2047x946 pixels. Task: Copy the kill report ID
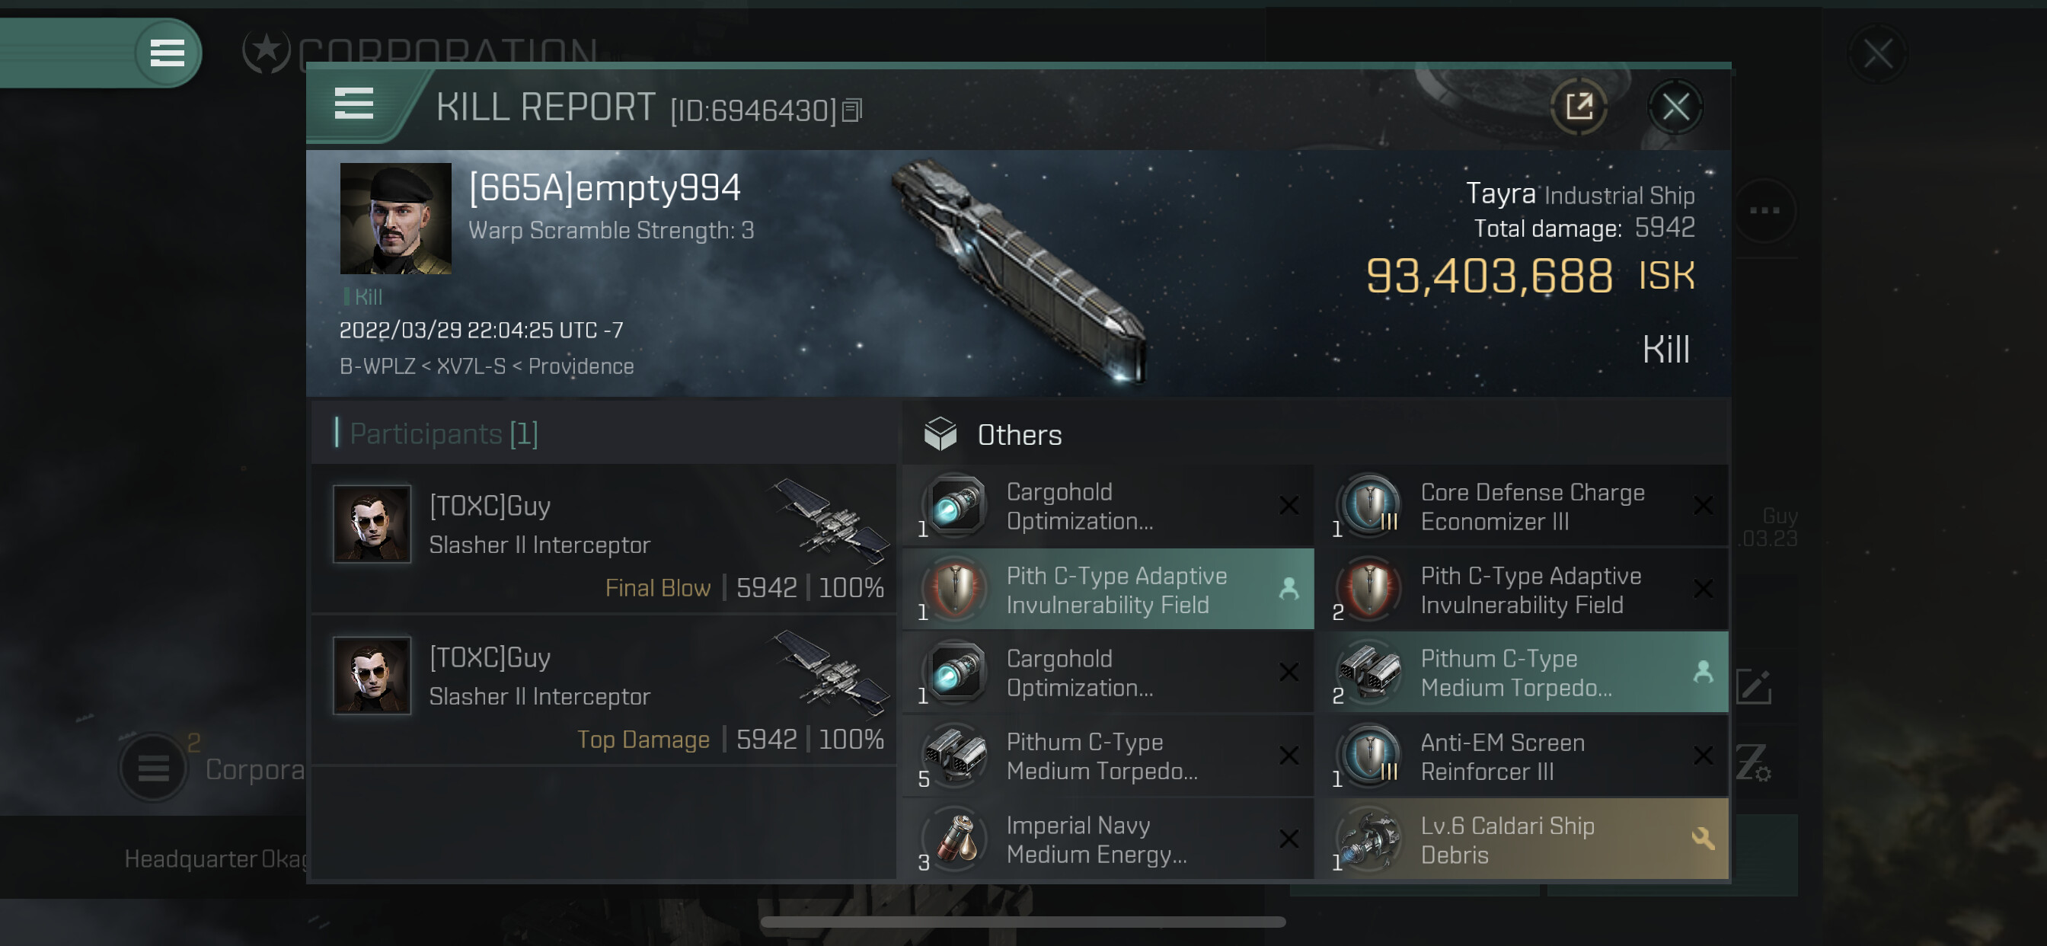click(852, 110)
